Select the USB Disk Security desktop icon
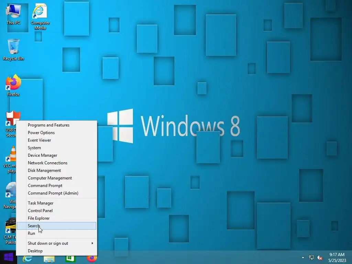The height and width of the screenshot is (264, 352). (x=11, y=123)
